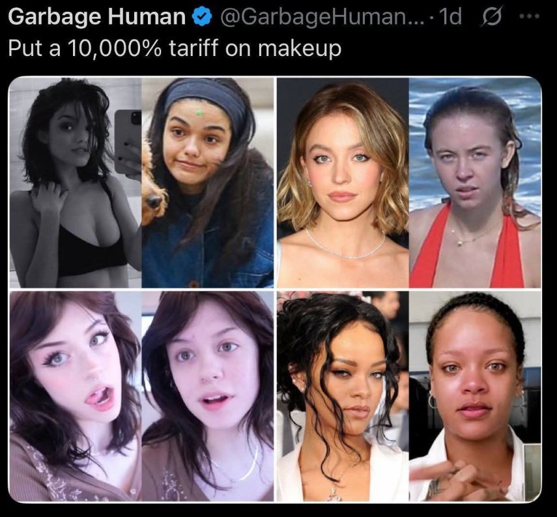Open the black-and-white mirror selfie photo

[75, 182]
